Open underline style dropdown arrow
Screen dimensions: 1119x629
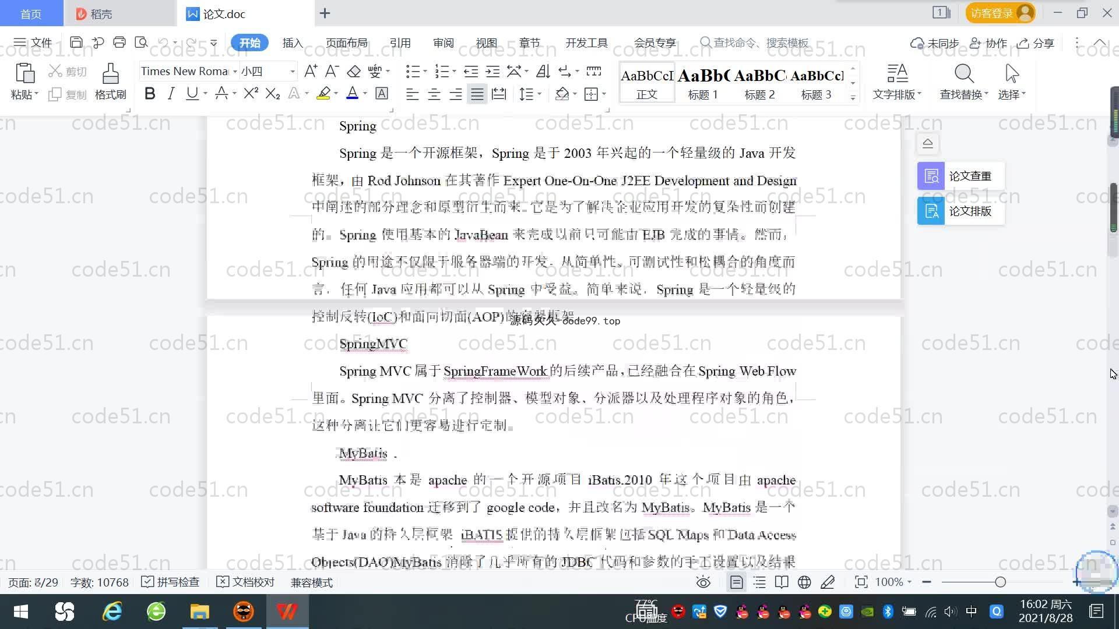(205, 93)
